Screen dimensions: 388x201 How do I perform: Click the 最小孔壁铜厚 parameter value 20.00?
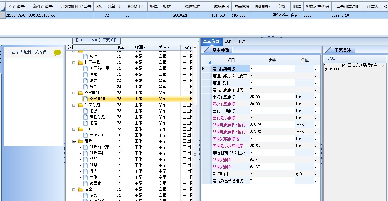tap(272, 104)
